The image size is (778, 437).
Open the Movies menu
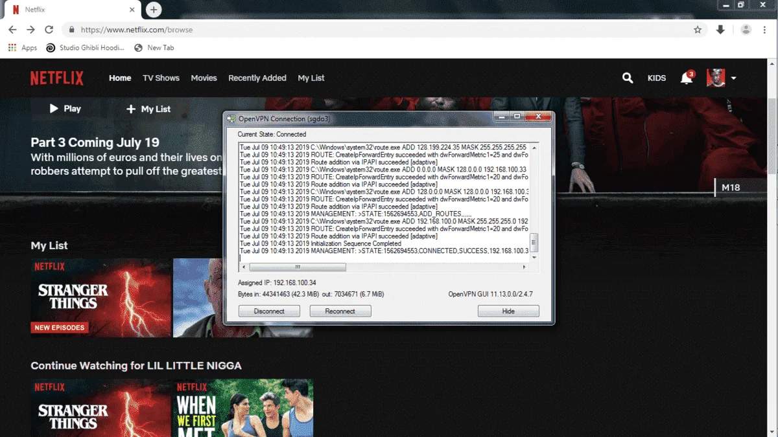(x=204, y=78)
